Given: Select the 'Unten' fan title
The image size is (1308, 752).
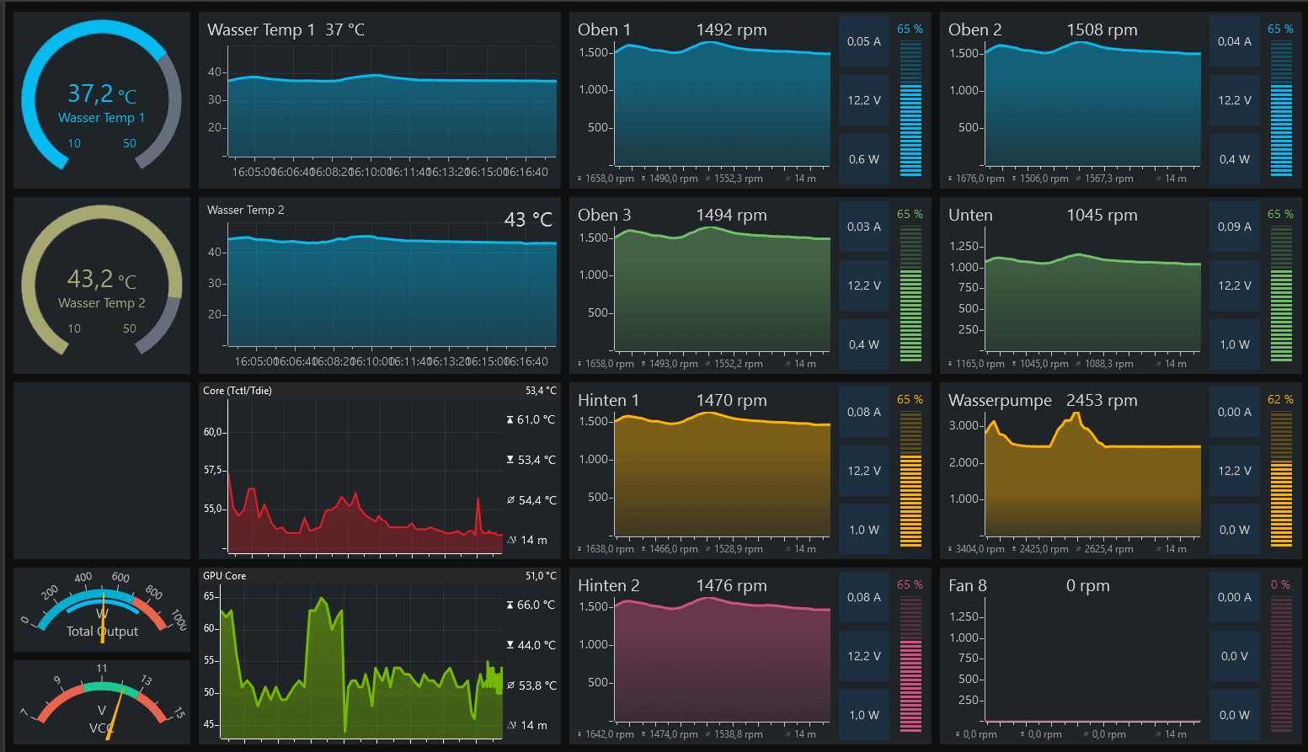Looking at the screenshot, I should click(x=970, y=215).
